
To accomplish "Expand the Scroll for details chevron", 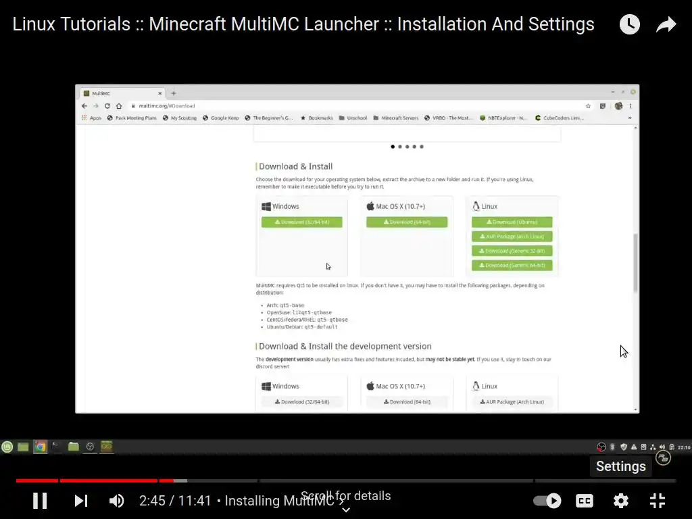I will pyautogui.click(x=346, y=510).
